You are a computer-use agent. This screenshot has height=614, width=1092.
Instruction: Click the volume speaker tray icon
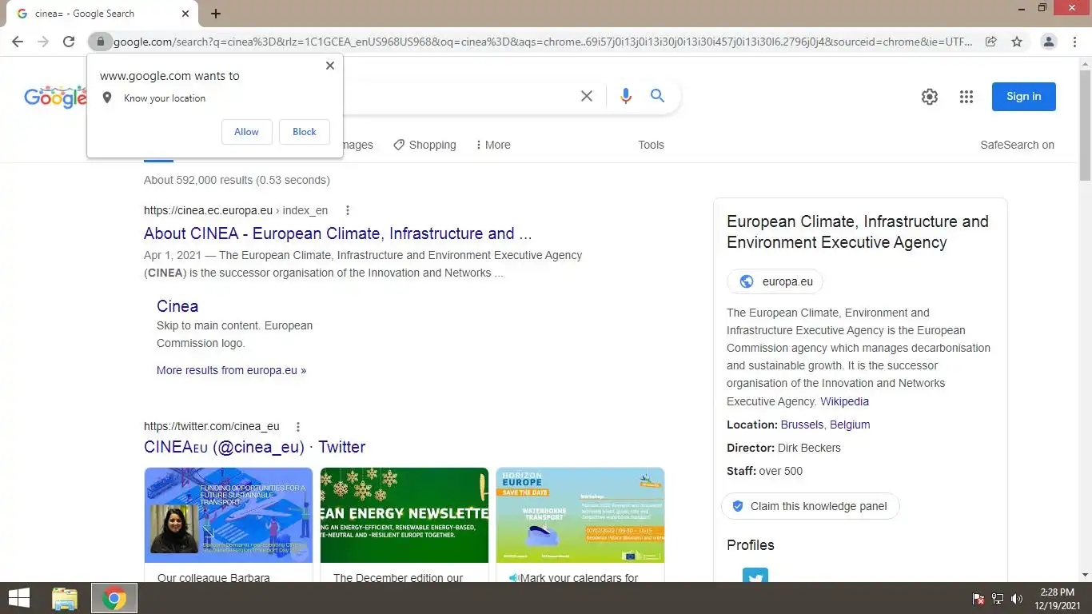point(1017,598)
